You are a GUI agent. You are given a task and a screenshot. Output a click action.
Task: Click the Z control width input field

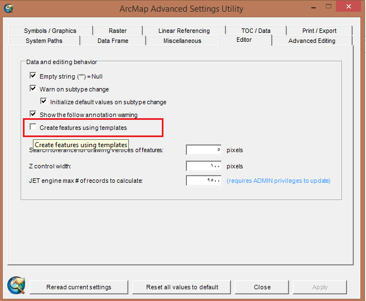click(x=204, y=166)
